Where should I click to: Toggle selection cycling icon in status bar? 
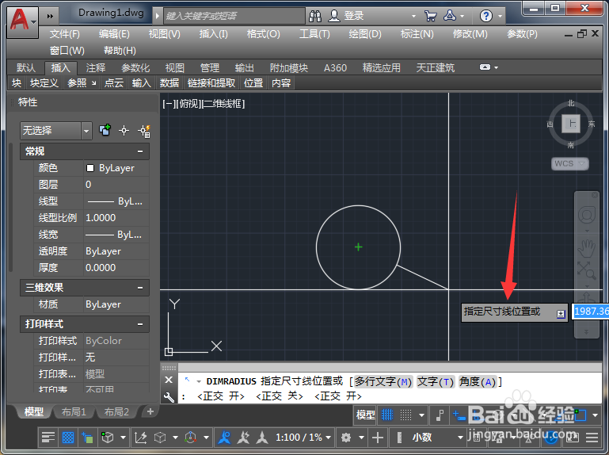tap(87, 438)
